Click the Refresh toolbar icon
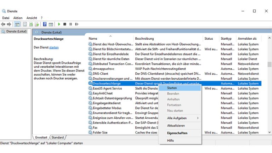Viewport: 272px width, 153px height. [x=31, y=24]
